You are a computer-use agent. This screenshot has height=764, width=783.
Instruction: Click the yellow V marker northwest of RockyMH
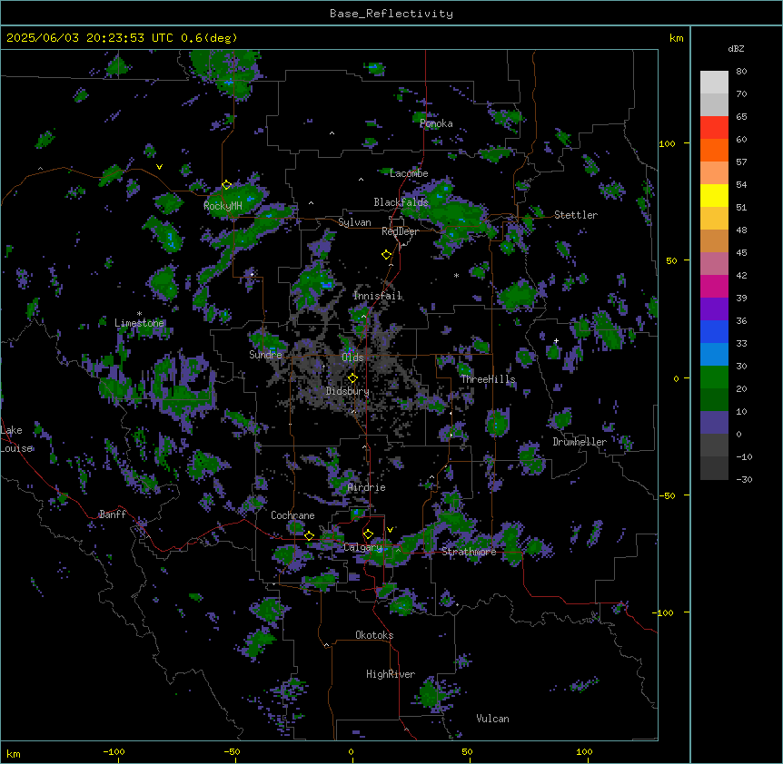[x=159, y=167]
